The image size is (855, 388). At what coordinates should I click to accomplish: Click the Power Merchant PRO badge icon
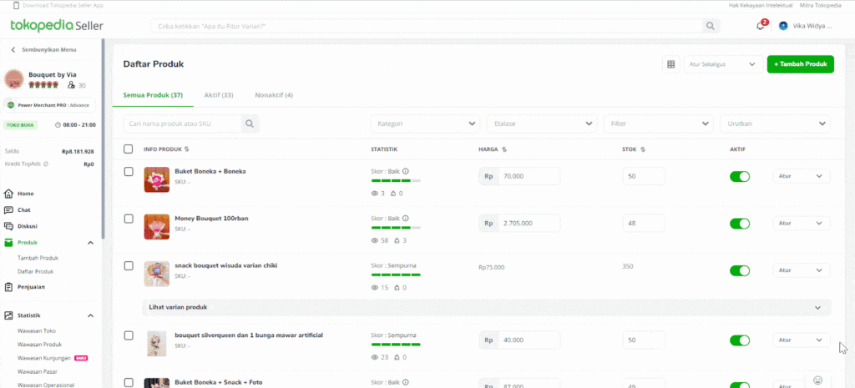[x=11, y=104]
